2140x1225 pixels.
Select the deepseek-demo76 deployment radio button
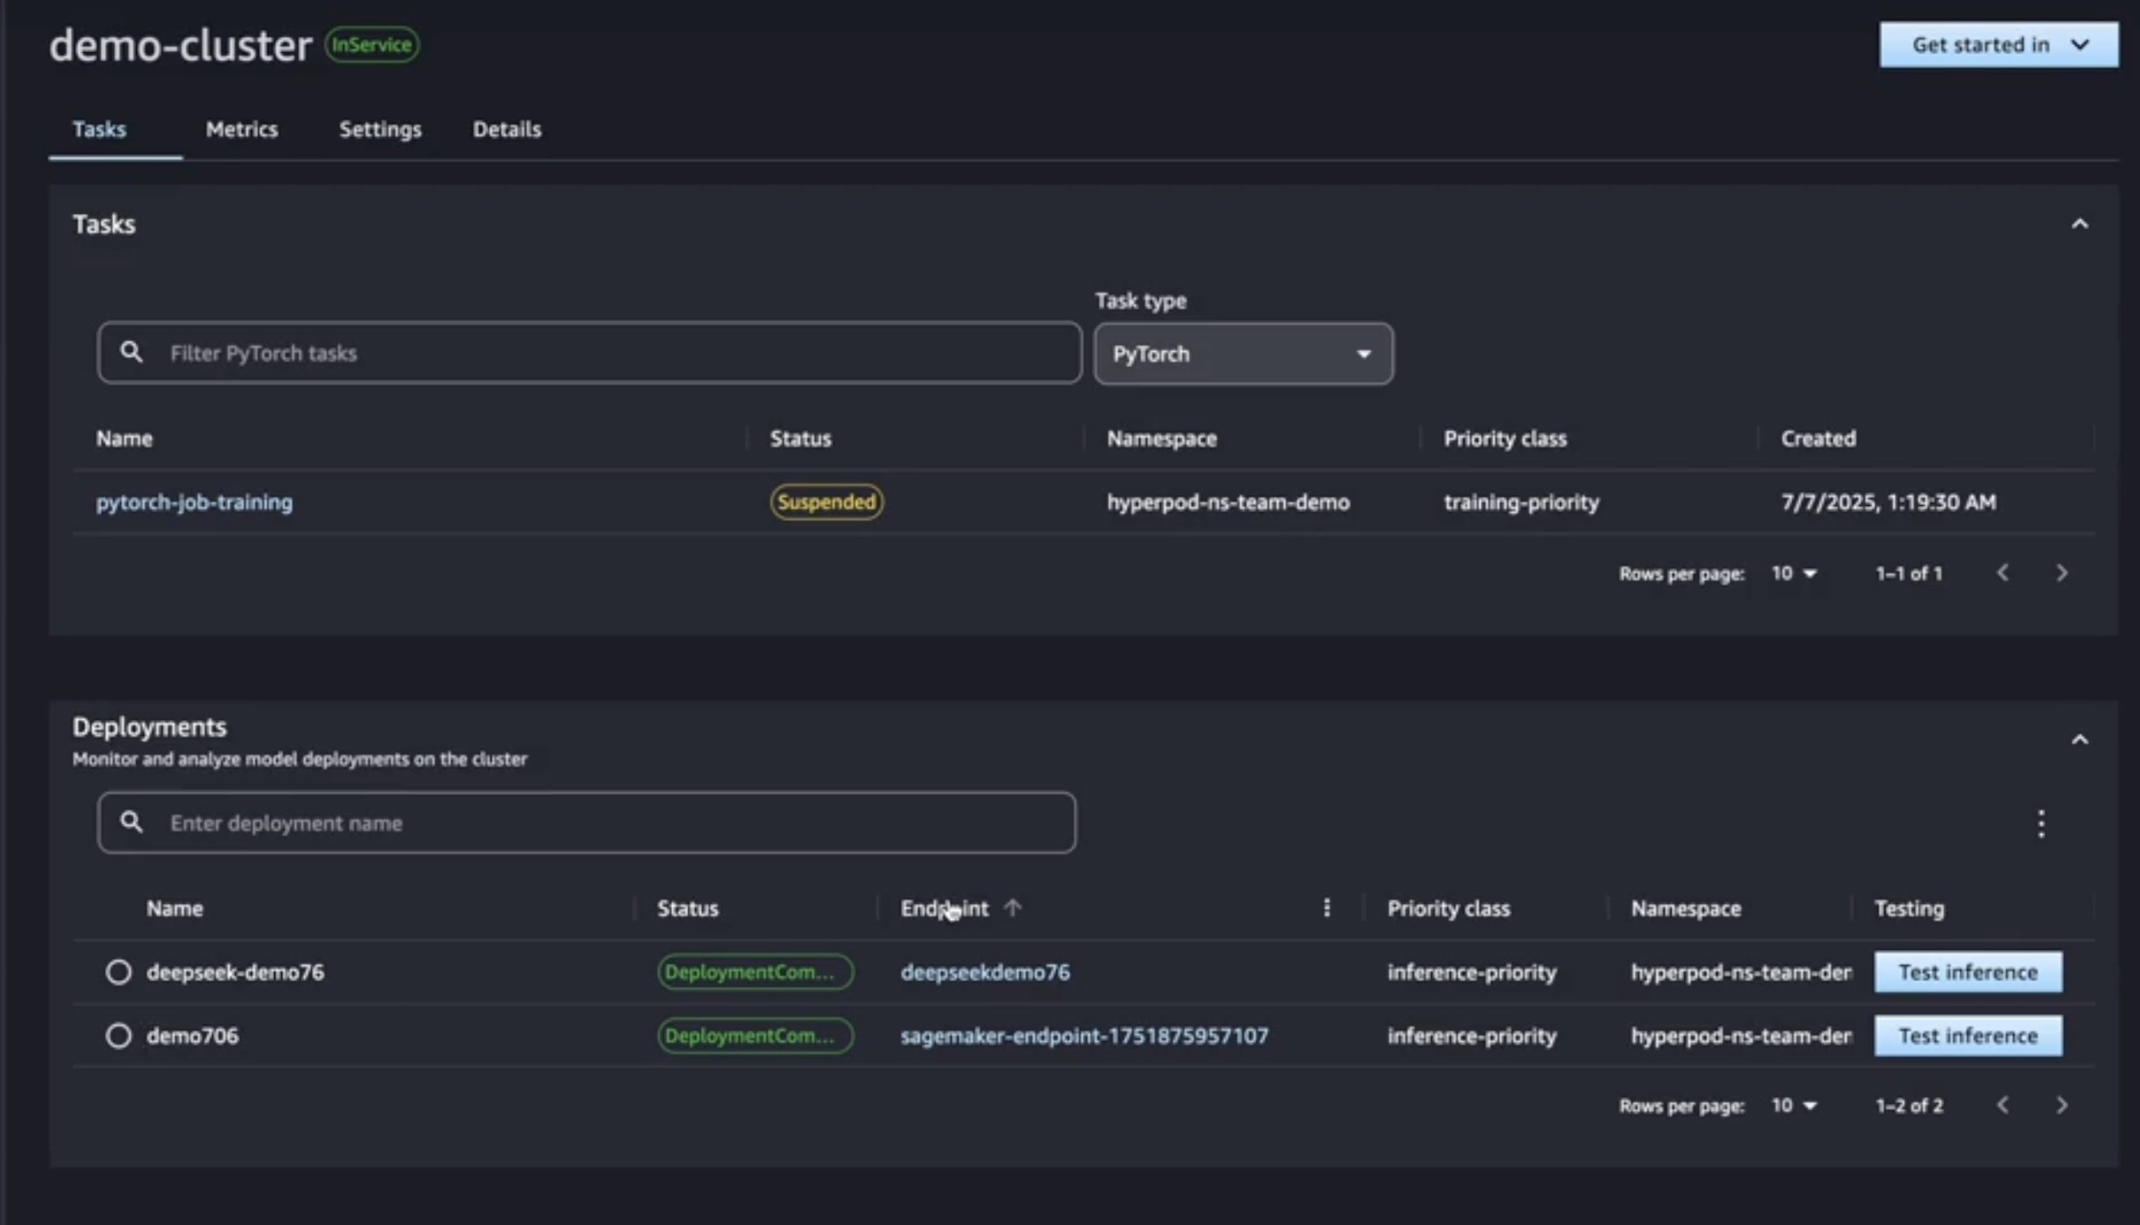(x=118, y=971)
